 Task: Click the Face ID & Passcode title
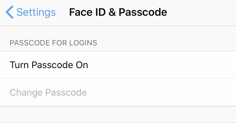[118, 13]
